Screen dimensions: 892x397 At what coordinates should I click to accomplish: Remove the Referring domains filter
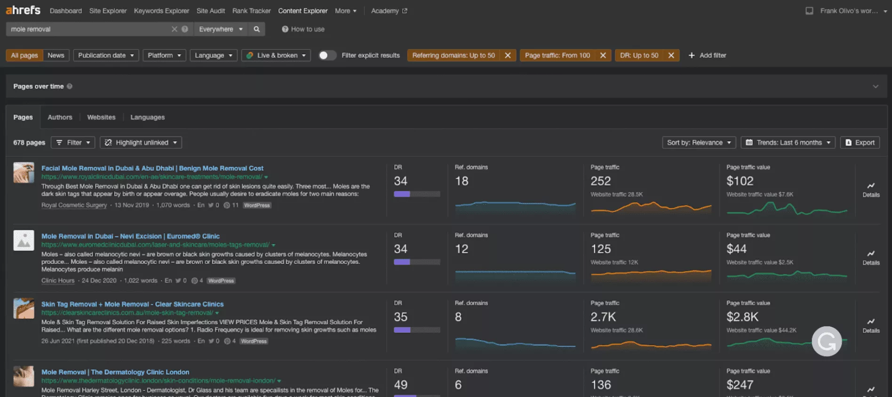point(508,56)
